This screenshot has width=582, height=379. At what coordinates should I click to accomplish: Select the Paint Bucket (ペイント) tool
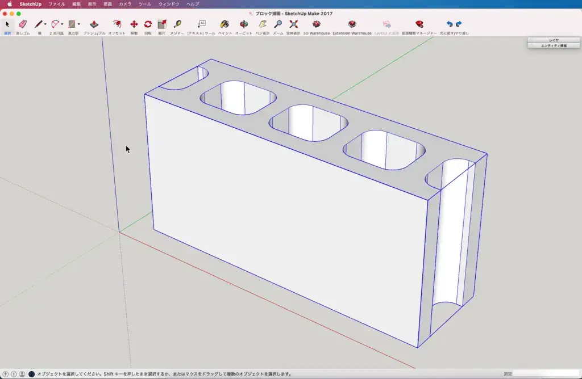[225, 24]
